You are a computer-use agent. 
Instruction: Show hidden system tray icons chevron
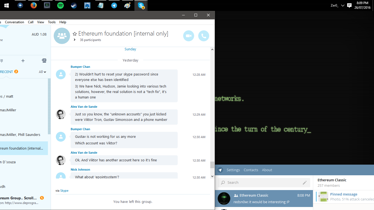click(x=343, y=5)
